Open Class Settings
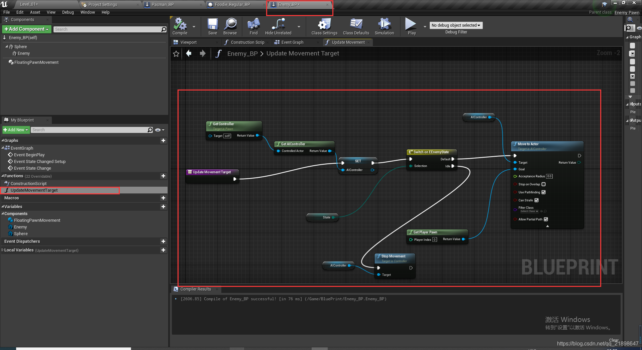Image resolution: width=642 pixels, height=350 pixels. point(324,26)
